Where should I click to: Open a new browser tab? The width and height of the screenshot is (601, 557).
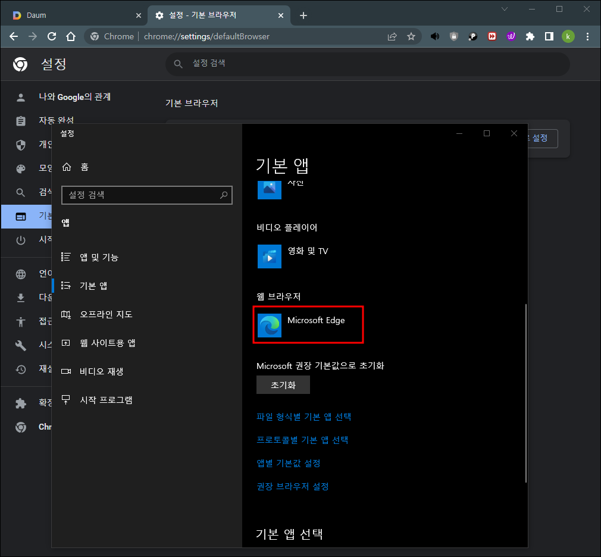pos(303,14)
